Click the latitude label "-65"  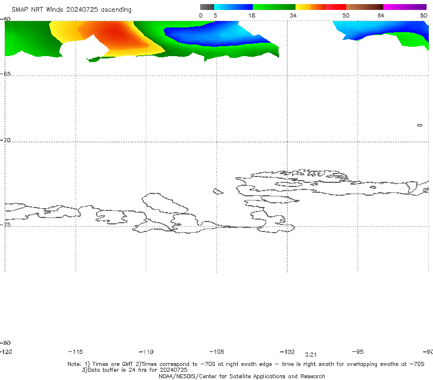pos(5,74)
